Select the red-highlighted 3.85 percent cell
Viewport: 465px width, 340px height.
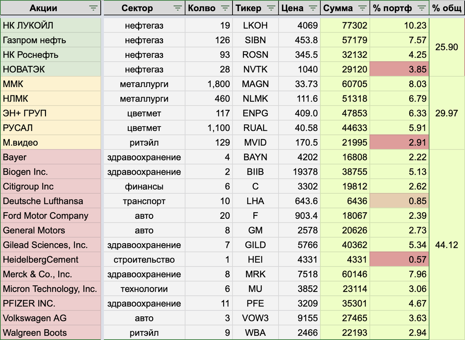399,69
